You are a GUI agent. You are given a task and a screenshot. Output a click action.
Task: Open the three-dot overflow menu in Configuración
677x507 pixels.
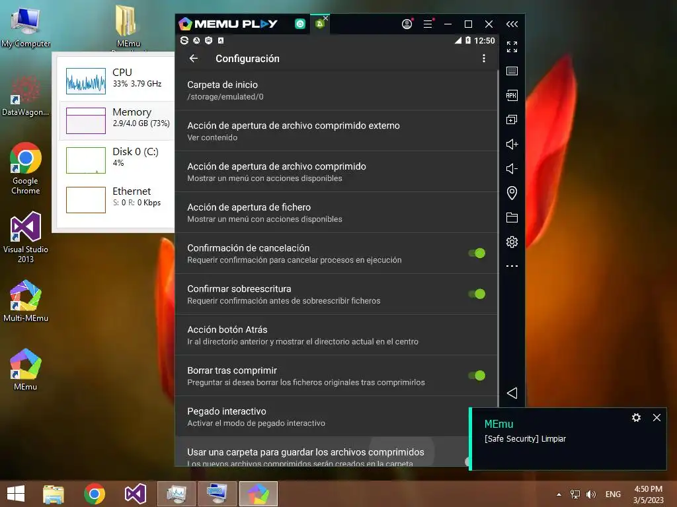[483, 58]
